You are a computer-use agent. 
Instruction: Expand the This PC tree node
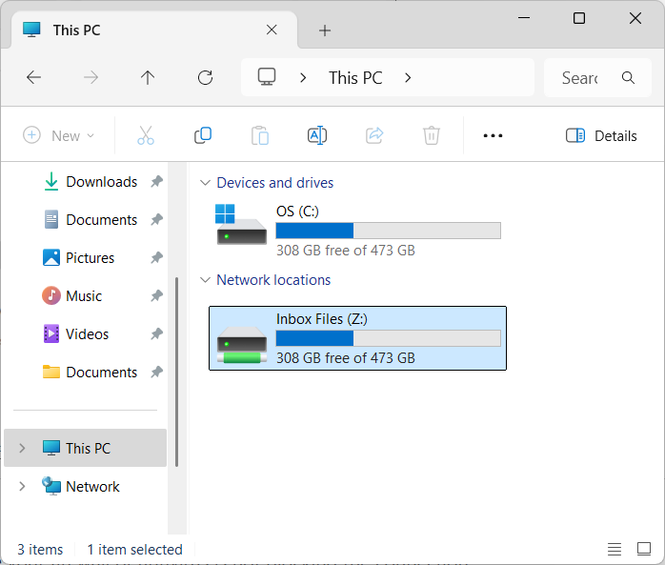[22, 448]
